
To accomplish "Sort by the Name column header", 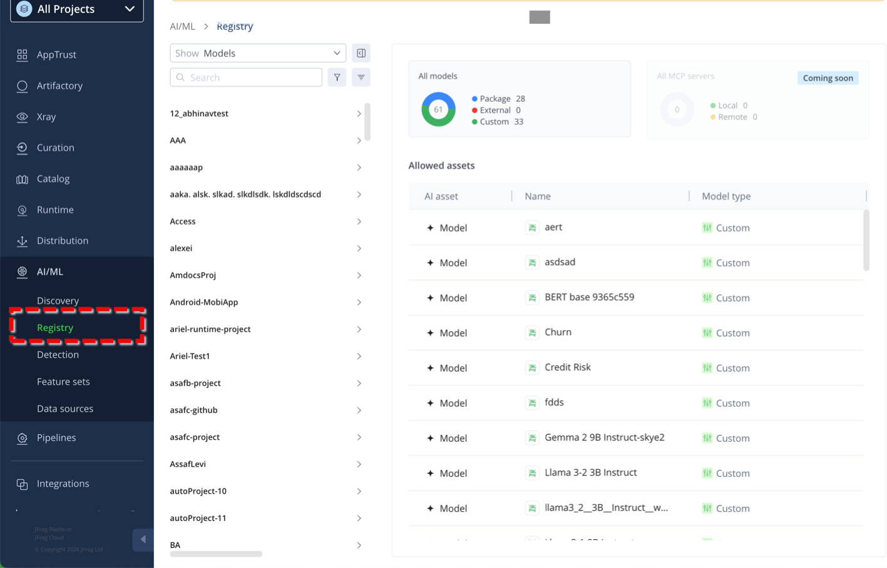I will pos(538,196).
